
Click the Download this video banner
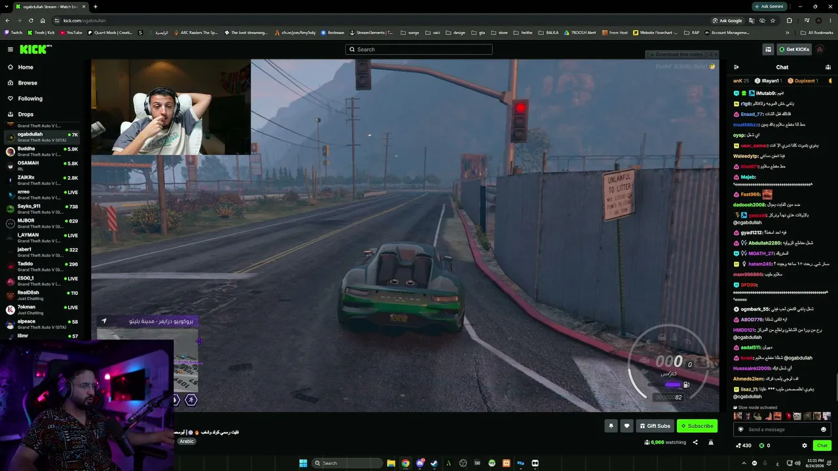(x=678, y=54)
